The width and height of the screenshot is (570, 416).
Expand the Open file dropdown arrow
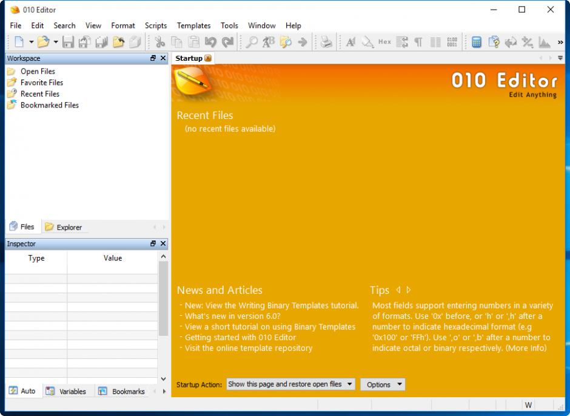click(x=56, y=42)
